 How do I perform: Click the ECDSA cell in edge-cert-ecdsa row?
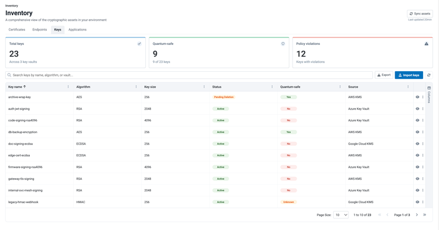[81, 155]
